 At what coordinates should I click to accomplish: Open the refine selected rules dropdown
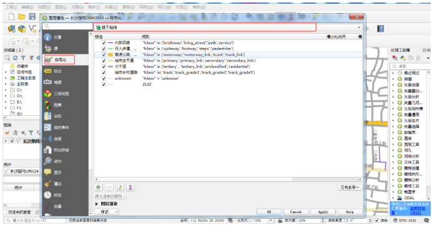tap(110, 196)
